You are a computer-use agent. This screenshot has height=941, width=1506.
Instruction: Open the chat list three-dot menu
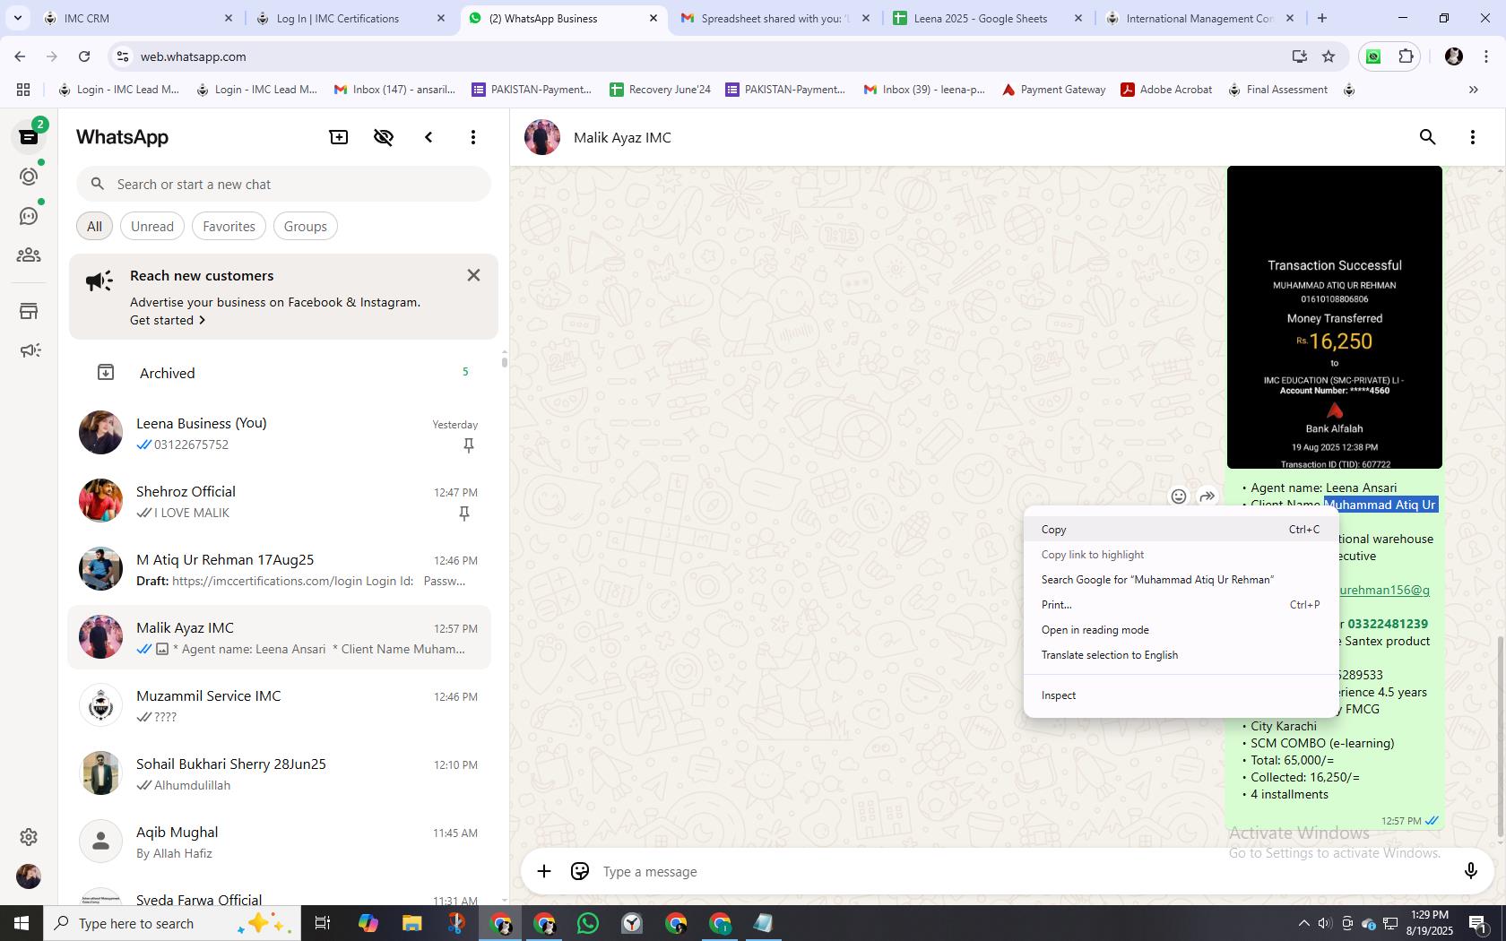pyautogui.click(x=473, y=137)
